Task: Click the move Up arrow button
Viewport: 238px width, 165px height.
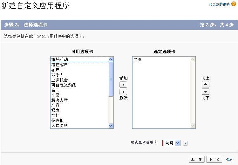Action: pos(206,85)
